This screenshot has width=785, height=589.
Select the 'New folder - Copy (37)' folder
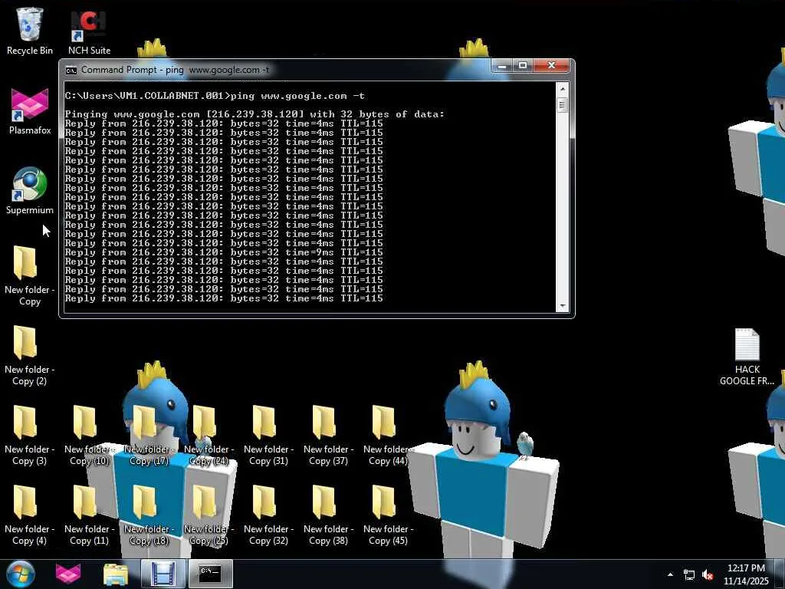tap(328, 436)
